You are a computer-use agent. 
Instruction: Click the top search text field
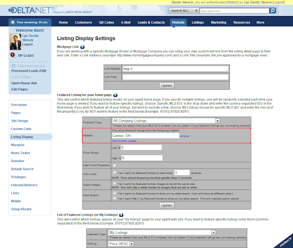tap(234, 11)
